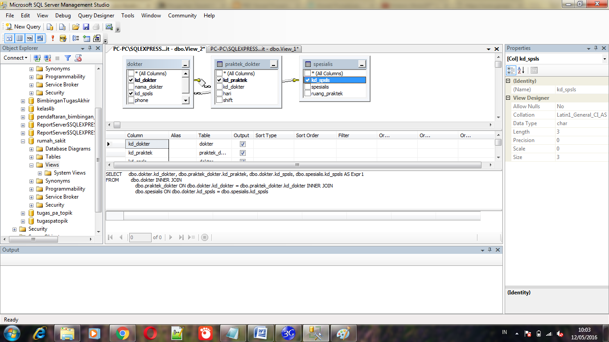This screenshot has width=609, height=342.
Task: Open Microsoft Word from the taskbar
Action: pyautogui.click(x=260, y=333)
